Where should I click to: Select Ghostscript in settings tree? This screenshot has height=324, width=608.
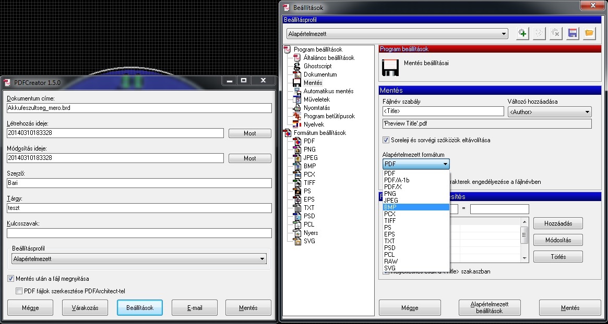[x=318, y=66]
